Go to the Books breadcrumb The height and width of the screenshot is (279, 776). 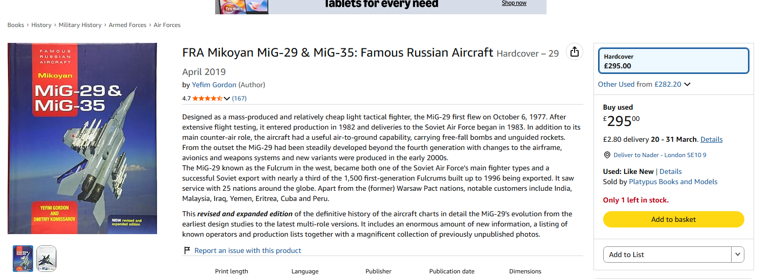click(16, 25)
